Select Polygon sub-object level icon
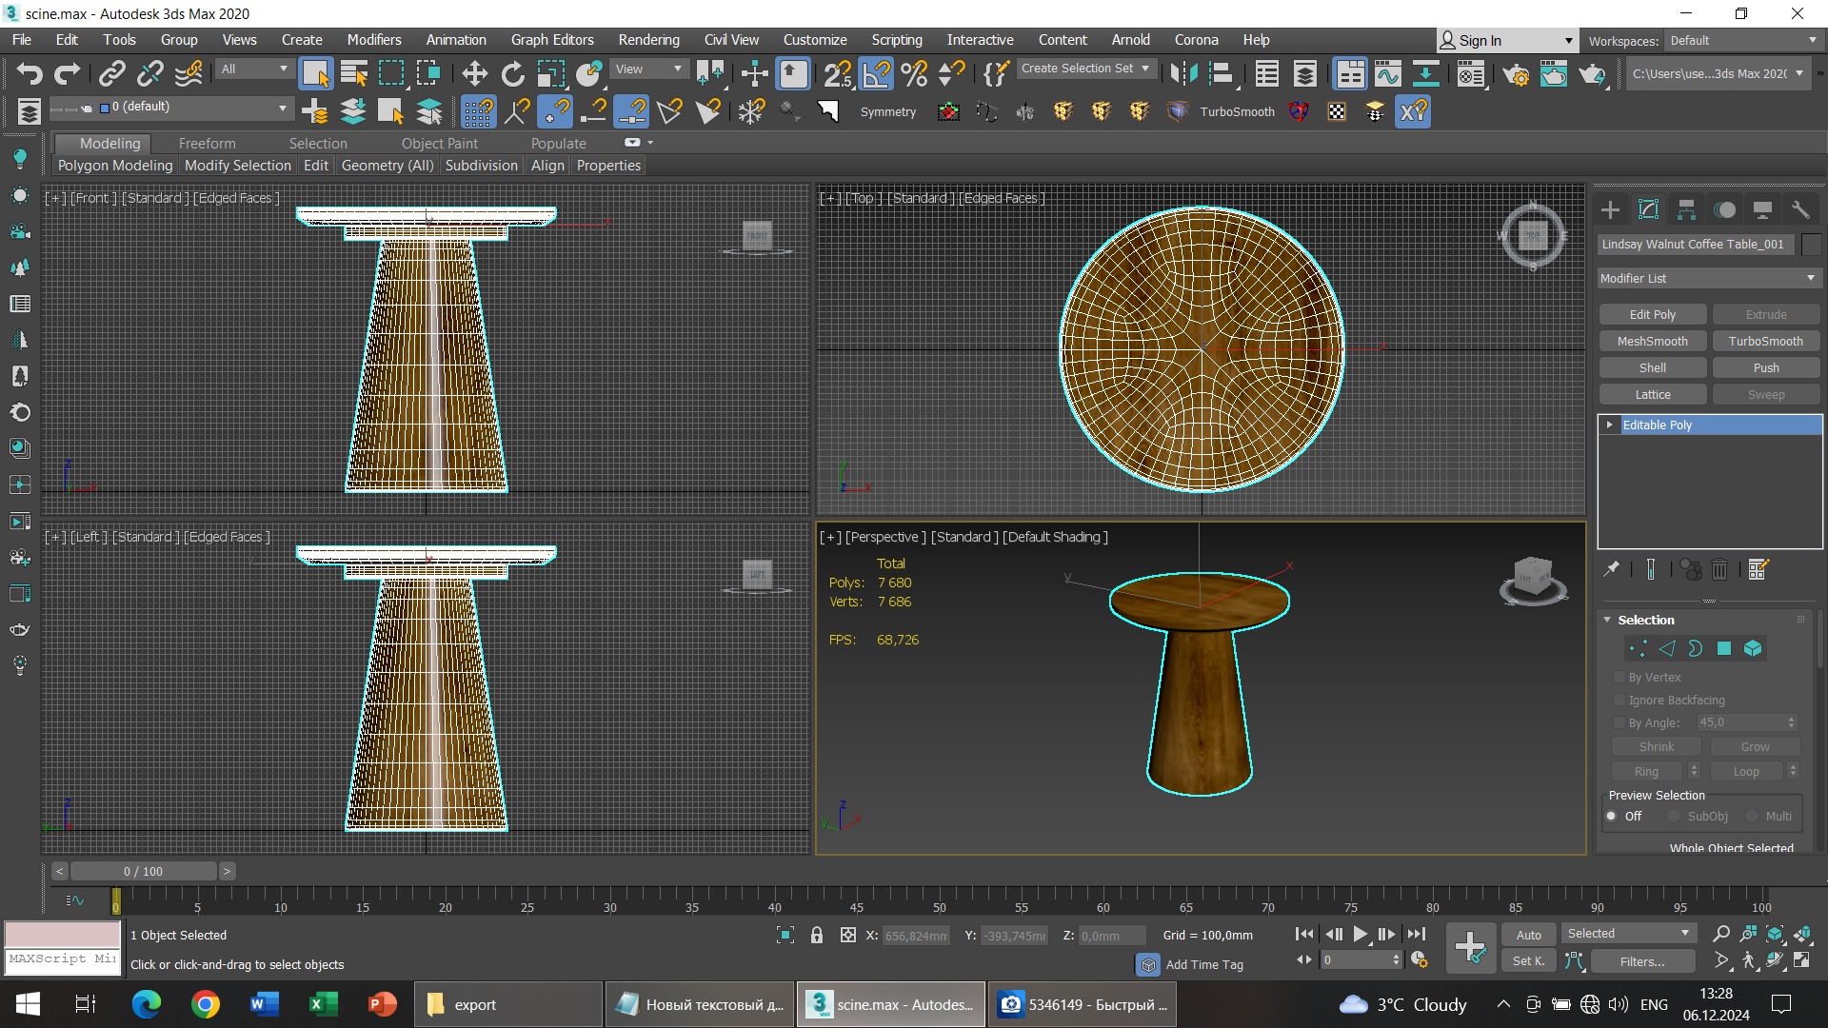 (x=1724, y=648)
